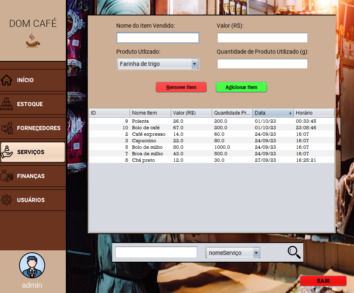Click the magnifying glass search icon
Image resolution: width=354 pixels, height=293 pixels.
tap(294, 252)
